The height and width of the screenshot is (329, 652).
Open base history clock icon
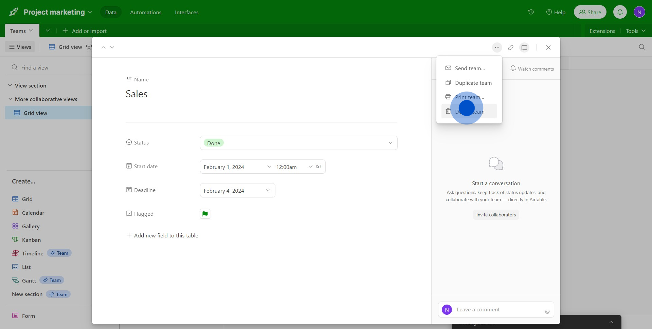coord(531,12)
